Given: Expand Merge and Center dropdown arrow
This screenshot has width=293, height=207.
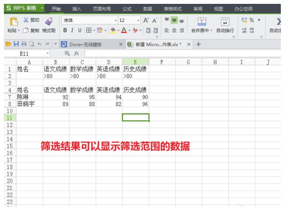Looking at the screenshot, I should (x=212, y=30).
